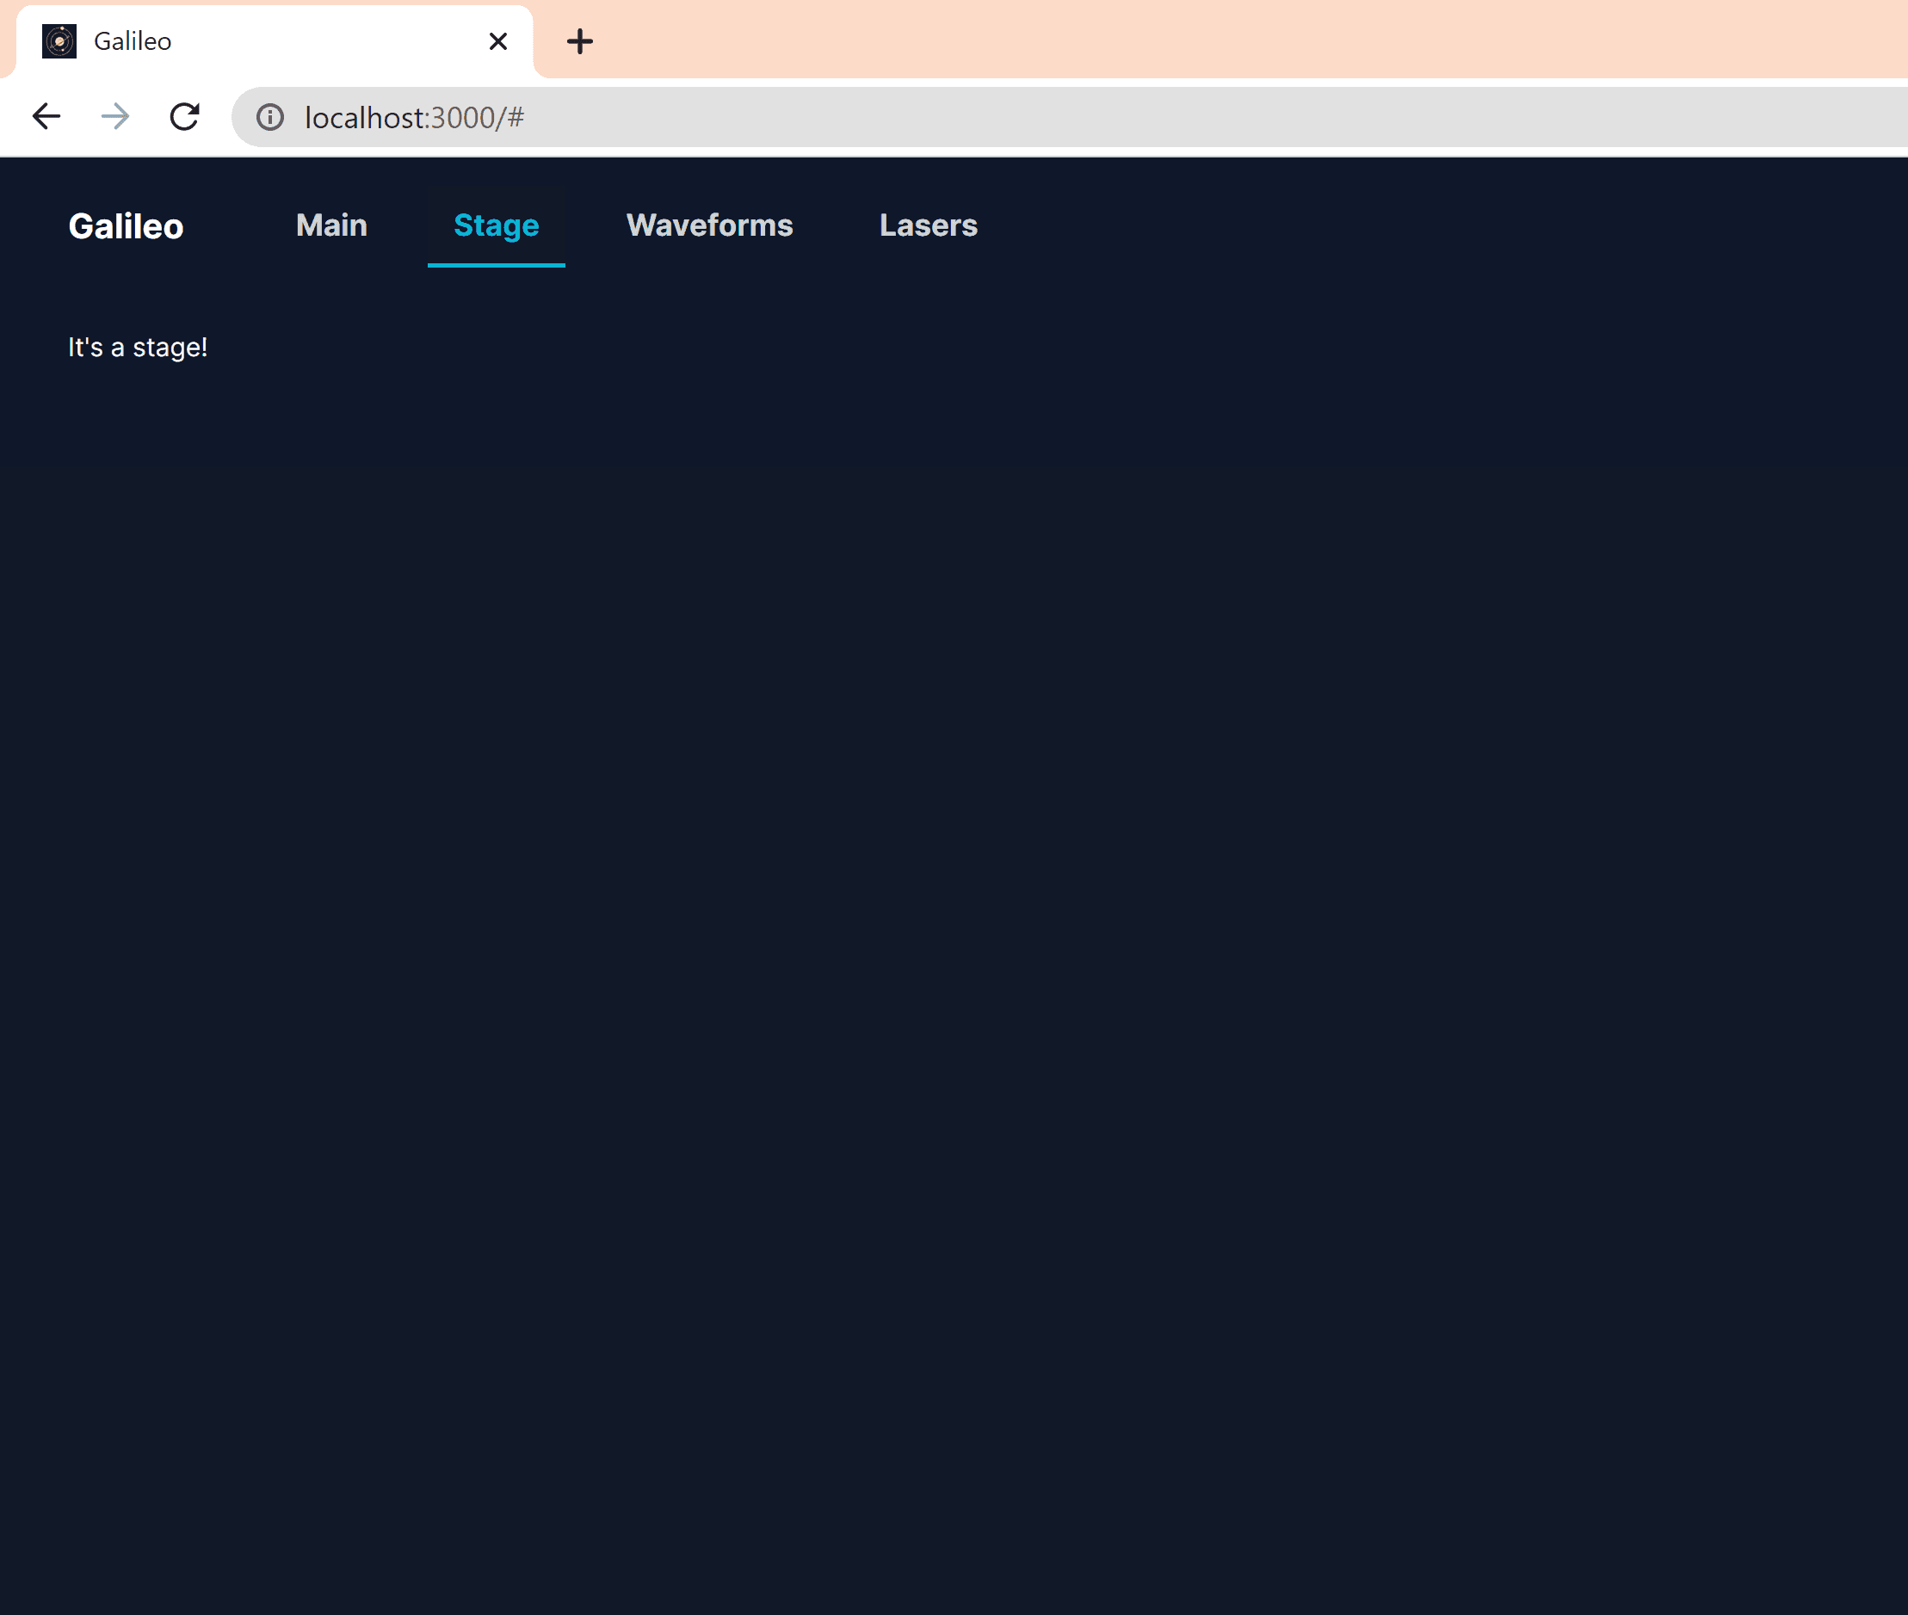Click empty dark area of page body
The width and height of the screenshot is (1908, 1615).
(952, 915)
